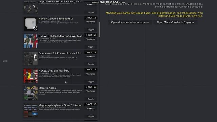The image size is (217, 122).
Task: Click the INACTIVE badge on Magdump Mayhem
Action: tap(91, 104)
